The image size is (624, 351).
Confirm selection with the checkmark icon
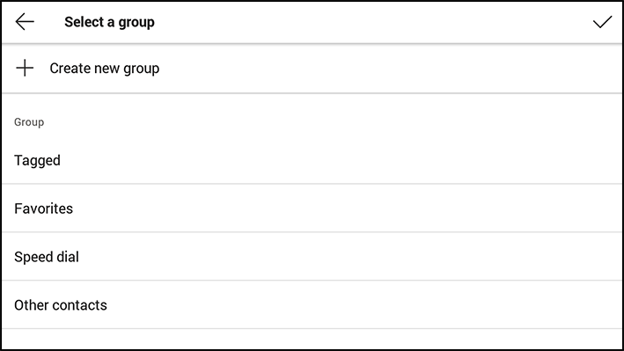(x=602, y=22)
